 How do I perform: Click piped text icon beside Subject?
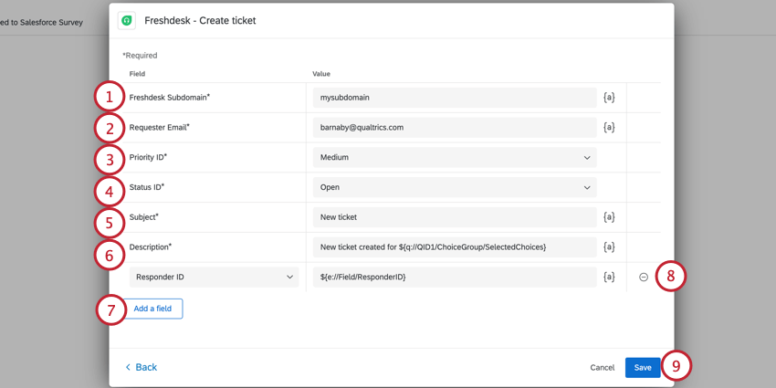coord(609,217)
